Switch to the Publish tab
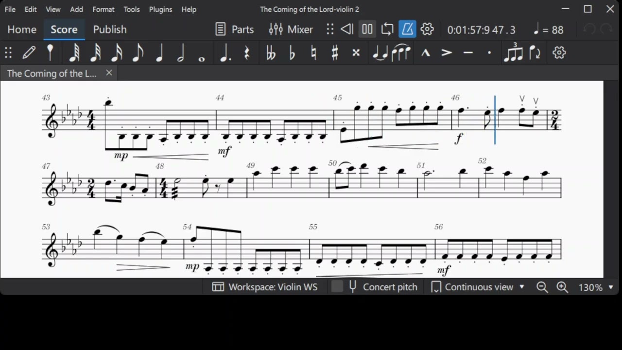This screenshot has width=622, height=350. pos(110,29)
